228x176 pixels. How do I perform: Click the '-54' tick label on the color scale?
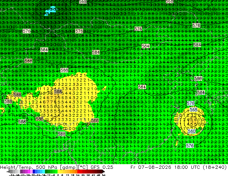[11, 175]
